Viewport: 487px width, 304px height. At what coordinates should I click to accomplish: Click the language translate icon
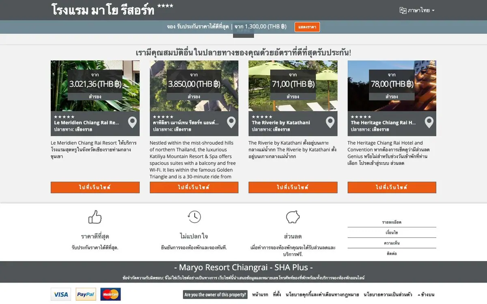[x=403, y=11]
